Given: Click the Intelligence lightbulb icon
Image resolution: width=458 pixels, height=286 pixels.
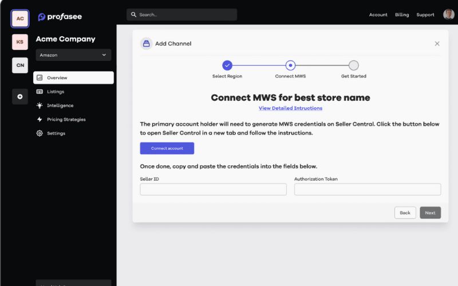Looking at the screenshot, I should coord(40,105).
